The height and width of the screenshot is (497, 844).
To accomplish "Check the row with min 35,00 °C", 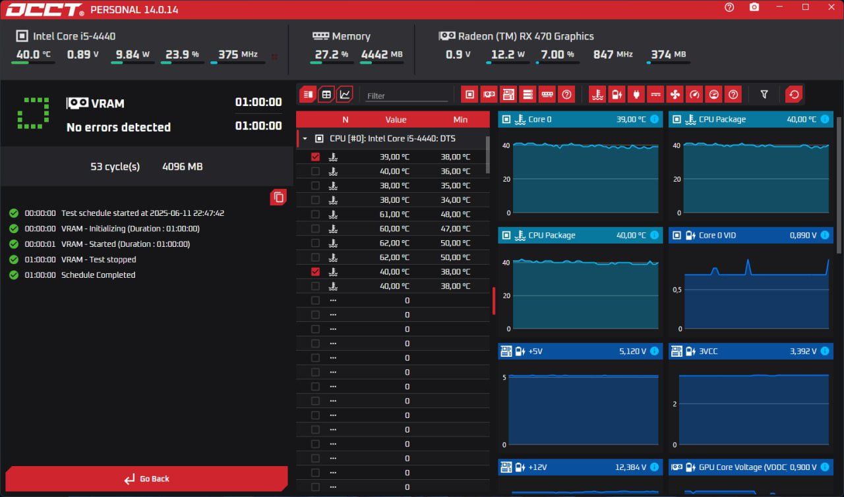I will point(315,186).
